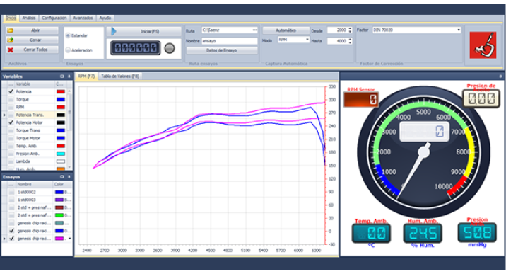Open the Analisis ribbon tab

coord(29,18)
